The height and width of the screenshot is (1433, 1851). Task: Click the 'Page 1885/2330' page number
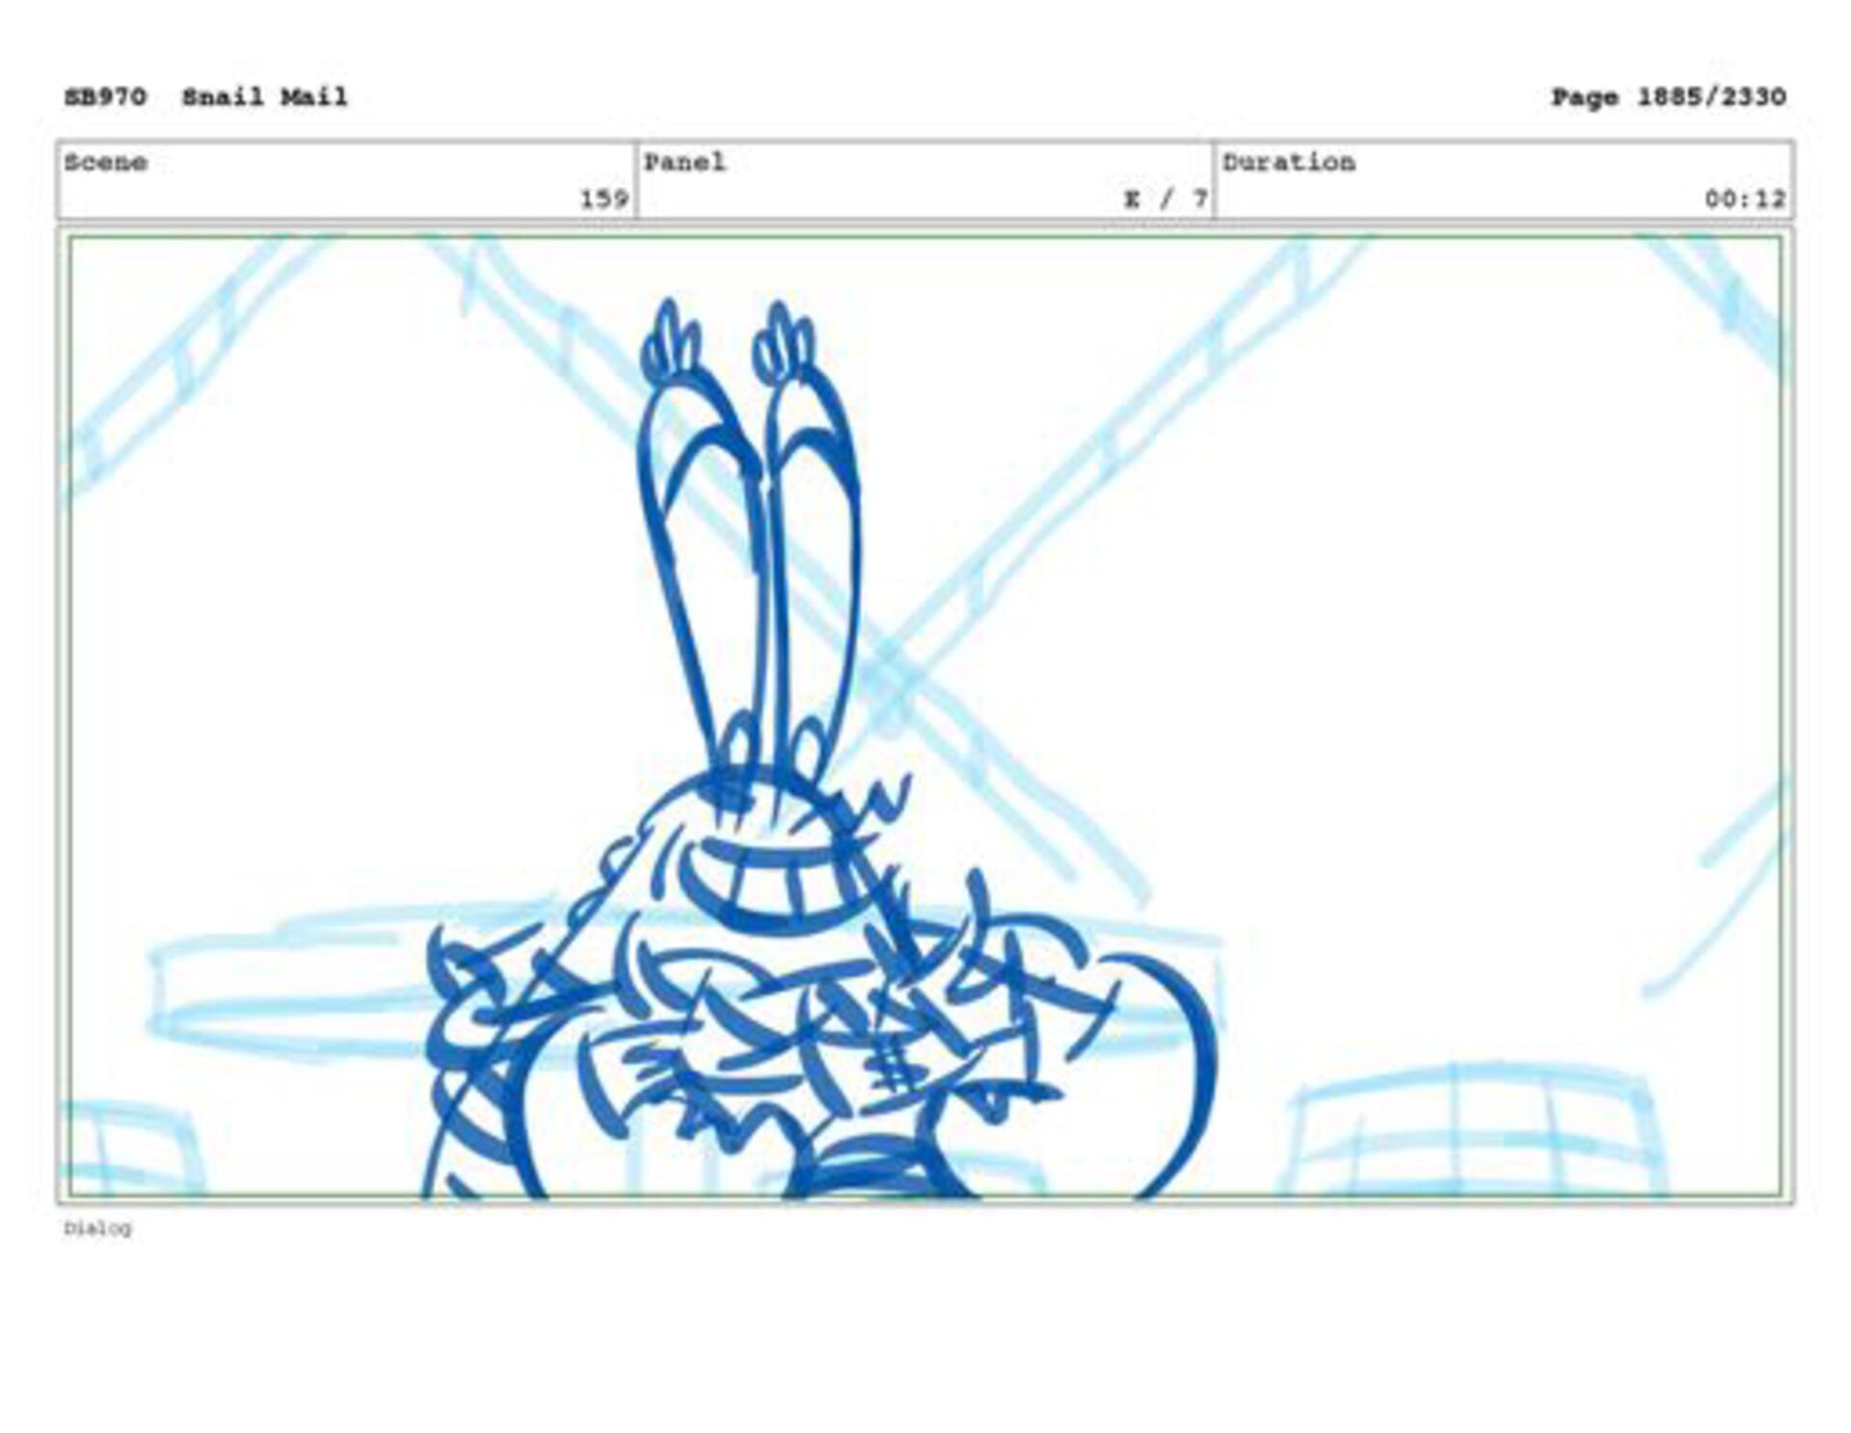[x=1668, y=97]
